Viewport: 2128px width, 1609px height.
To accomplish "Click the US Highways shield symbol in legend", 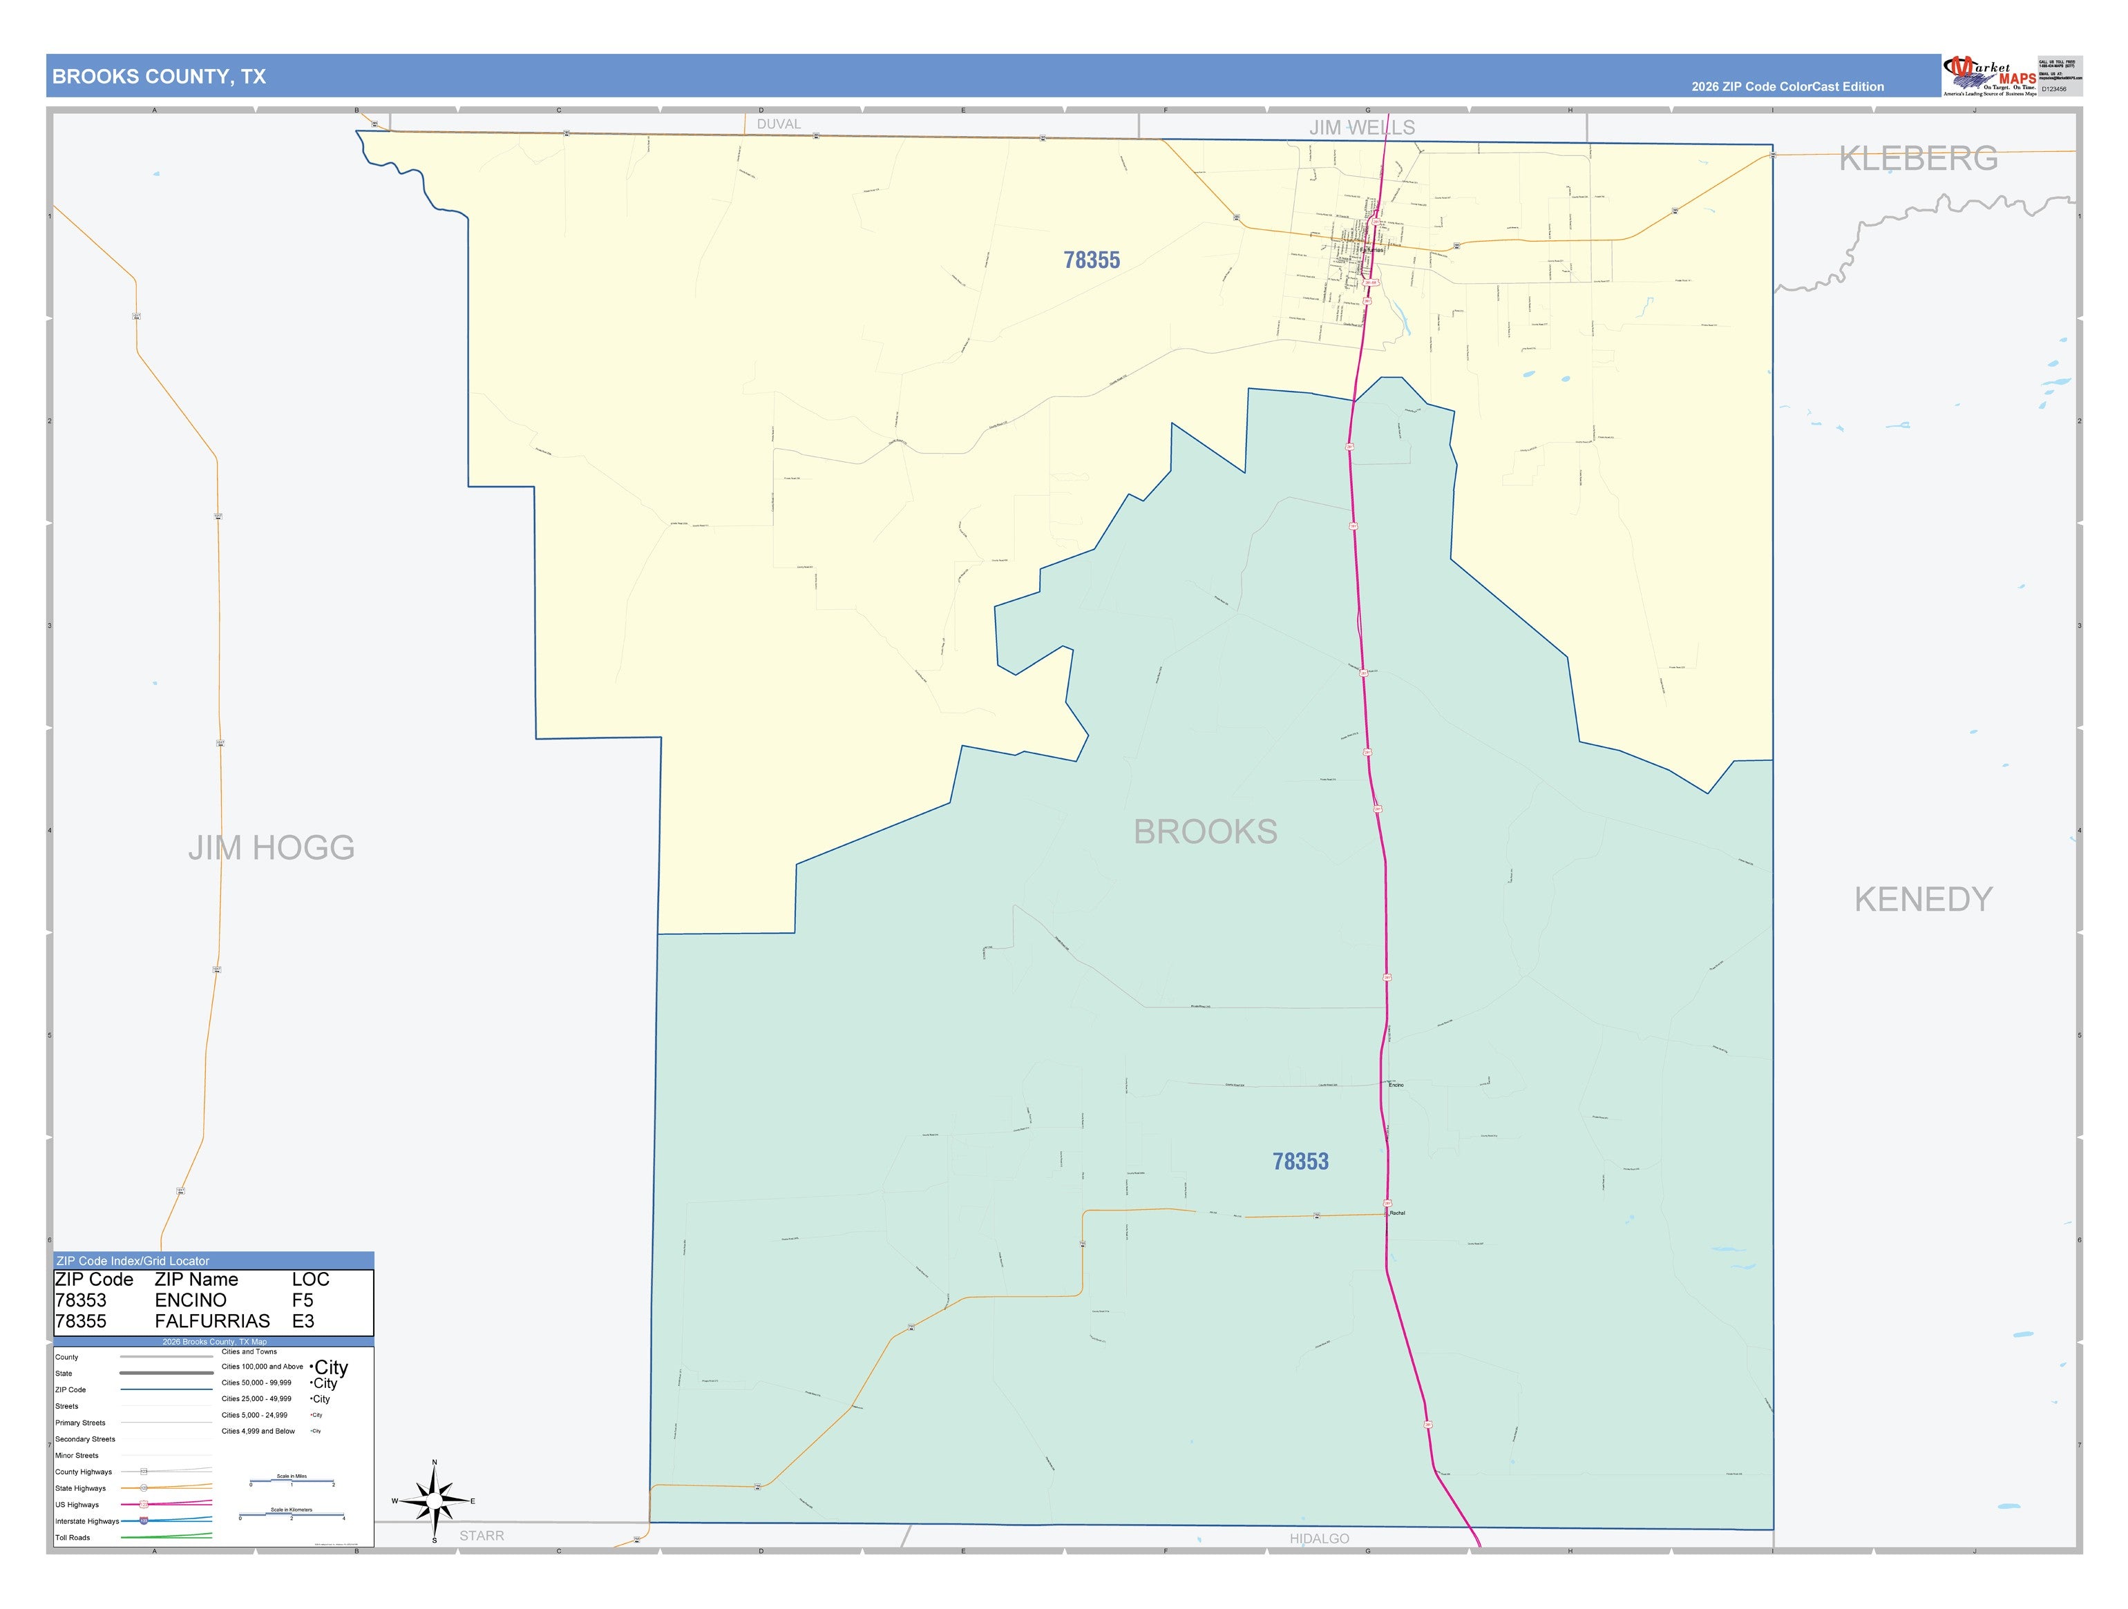I will pos(143,1505).
